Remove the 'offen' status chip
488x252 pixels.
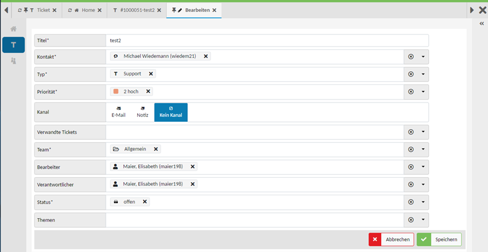(x=145, y=202)
